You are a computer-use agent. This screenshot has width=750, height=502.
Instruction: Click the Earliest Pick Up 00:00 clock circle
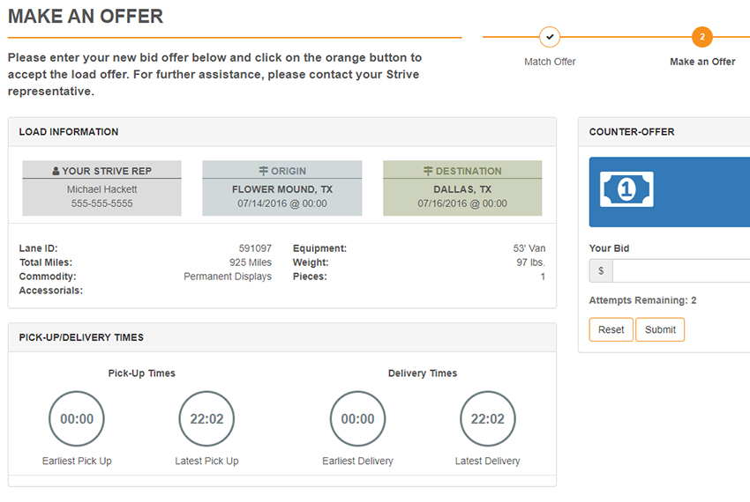tap(77, 419)
